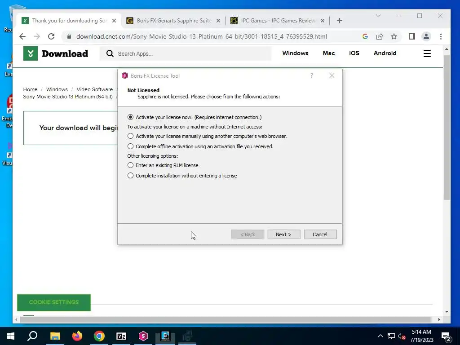Open Google icon in address bar

tap(365, 36)
